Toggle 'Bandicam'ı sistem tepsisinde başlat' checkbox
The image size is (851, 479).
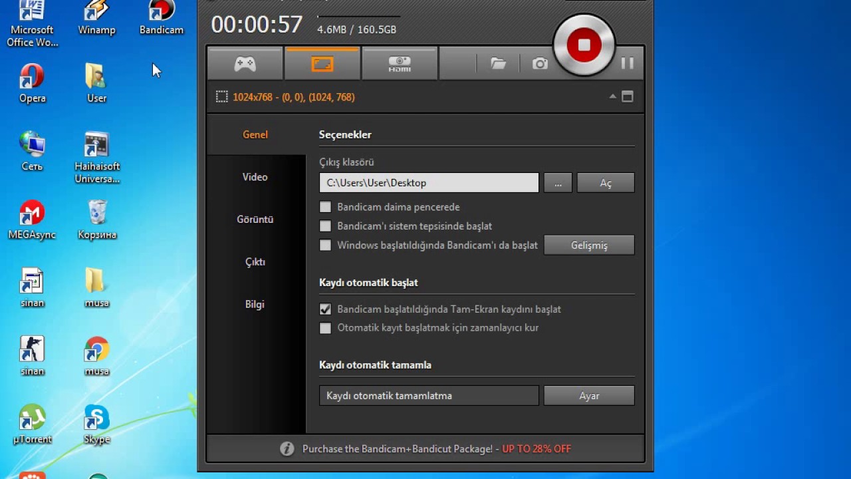[x=325, y=226]
